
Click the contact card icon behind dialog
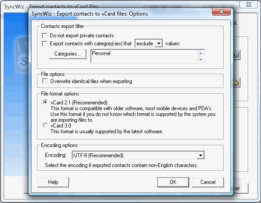tap(237, 55)
